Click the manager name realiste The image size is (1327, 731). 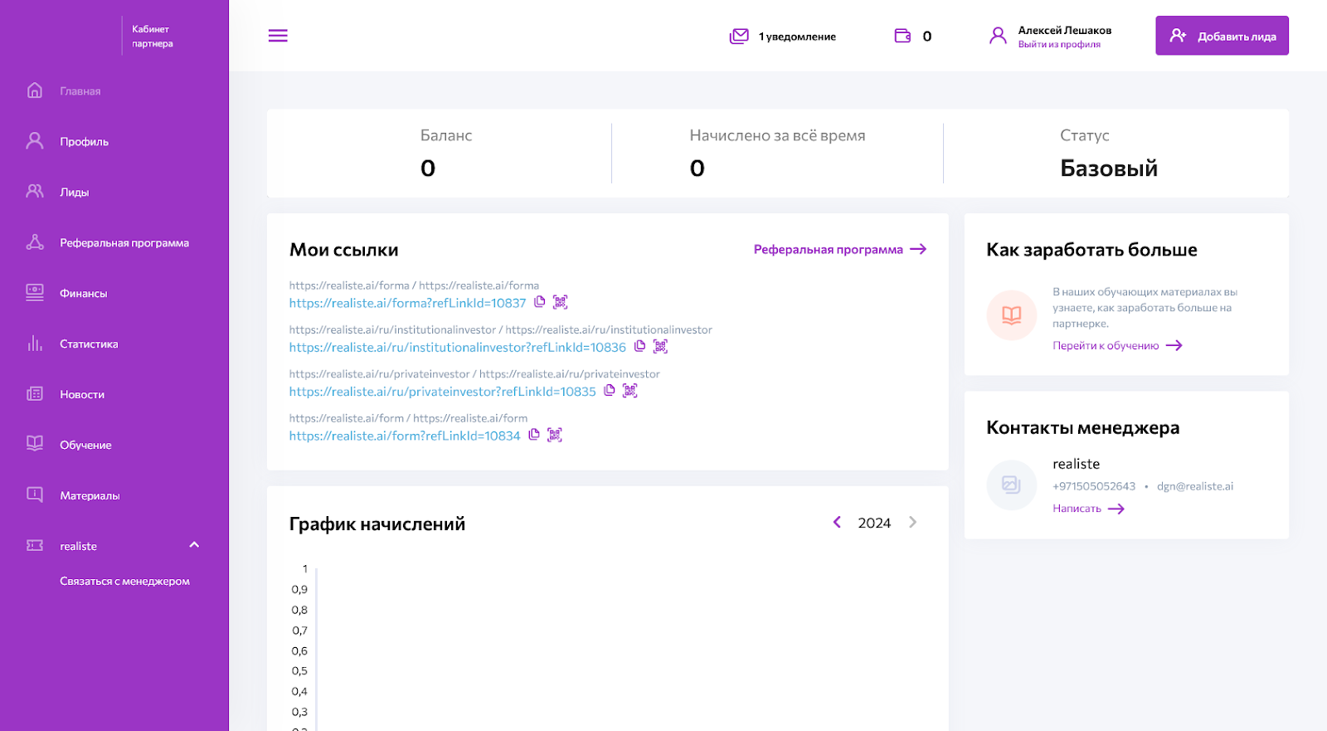point(1076,464)
